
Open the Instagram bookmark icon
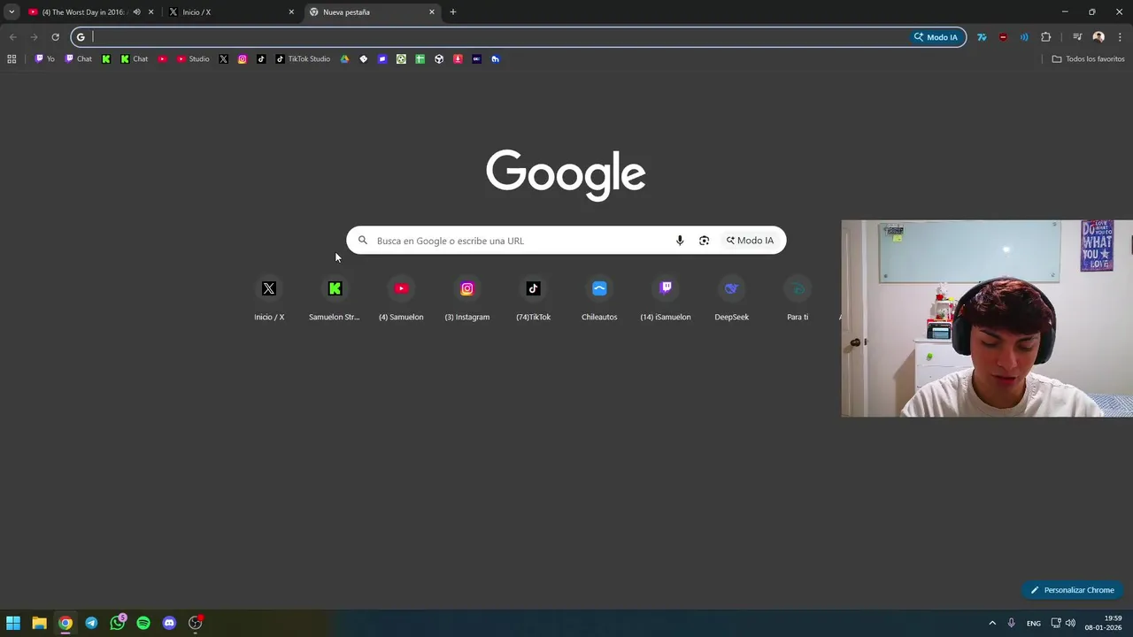[243, 59]
